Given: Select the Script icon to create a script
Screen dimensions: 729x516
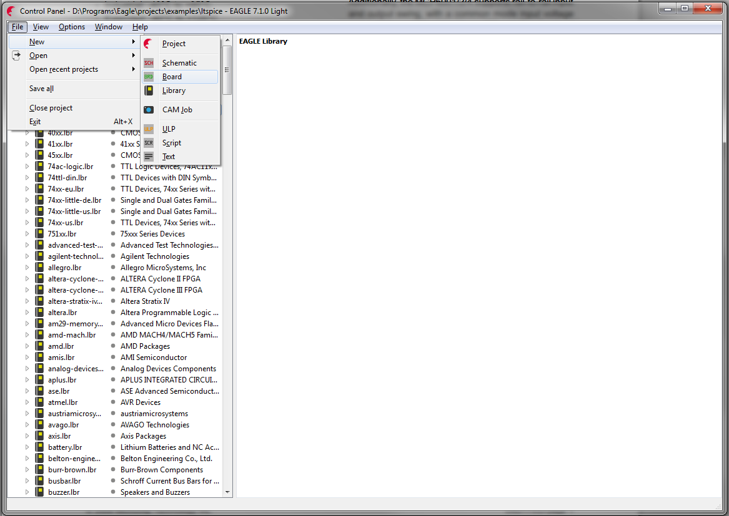Looking at the screenshot, I should tap(149, 142).
